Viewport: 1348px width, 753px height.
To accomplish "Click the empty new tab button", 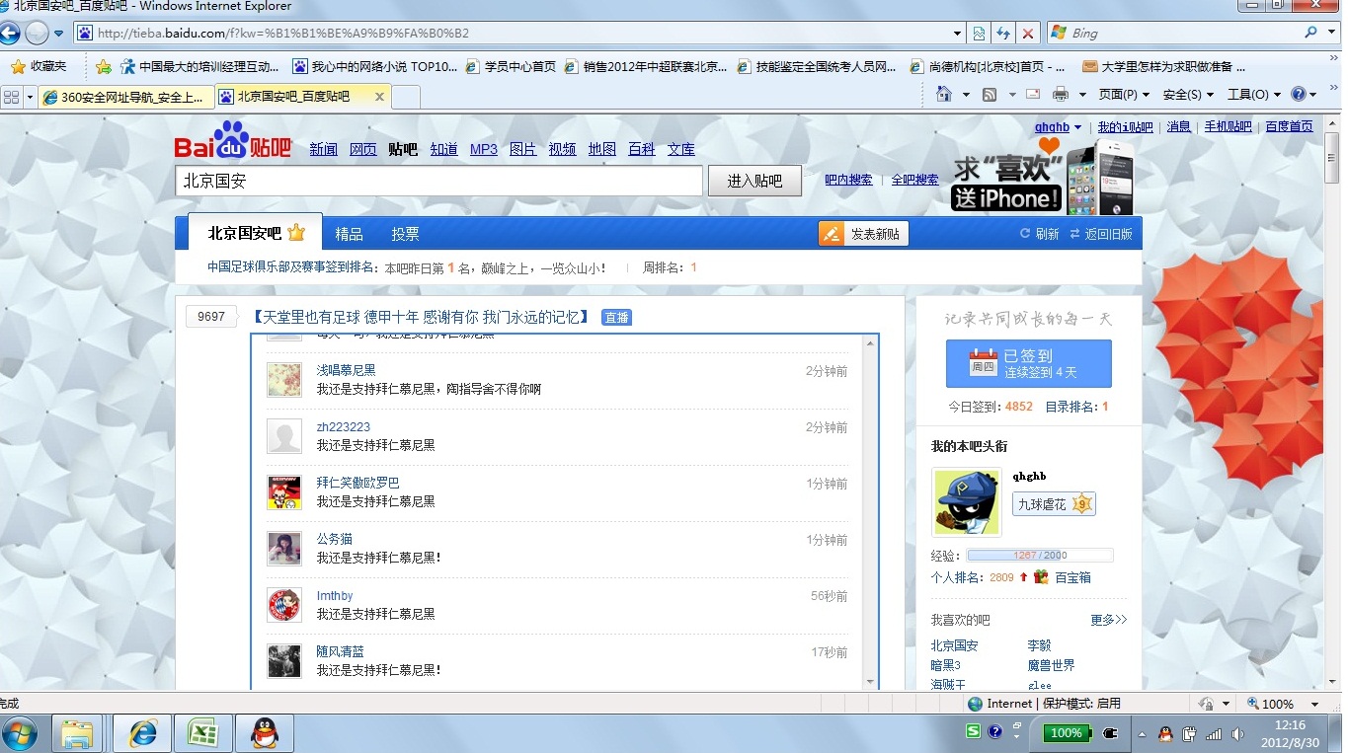I will [406, 97].
